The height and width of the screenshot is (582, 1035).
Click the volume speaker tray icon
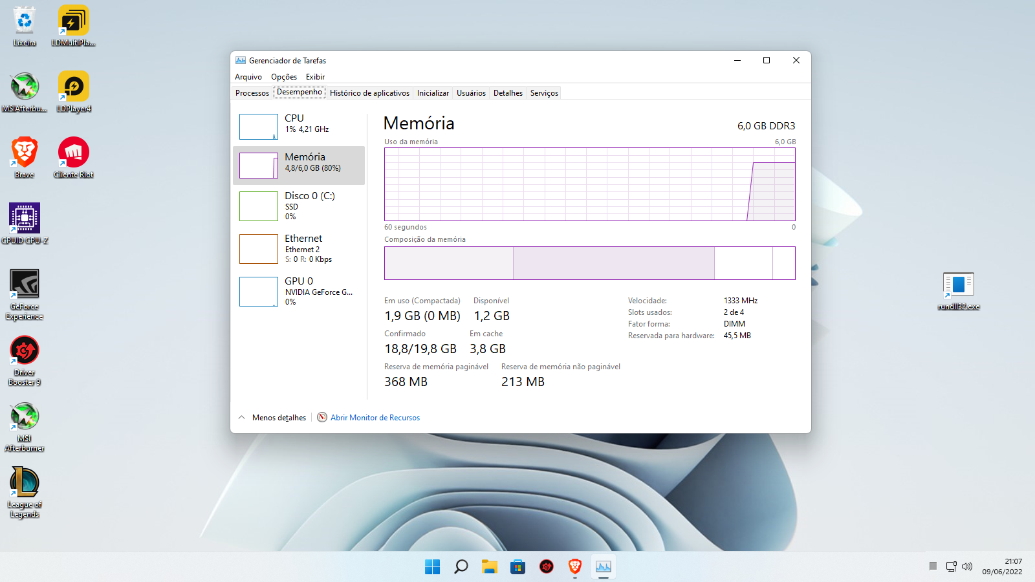[967, 566]
